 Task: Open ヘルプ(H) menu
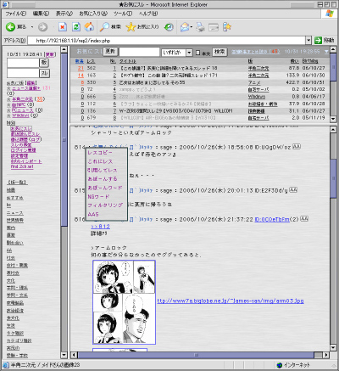coord(148,14)
